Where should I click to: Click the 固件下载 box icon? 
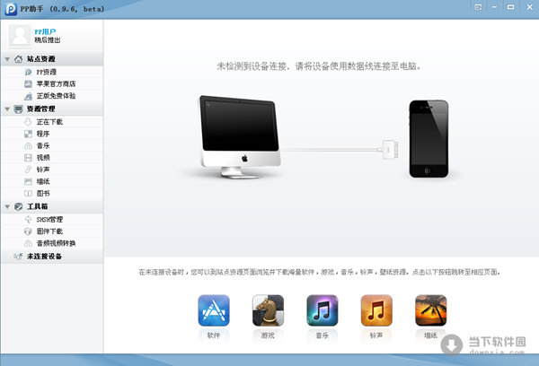click(x=28, y=231)
